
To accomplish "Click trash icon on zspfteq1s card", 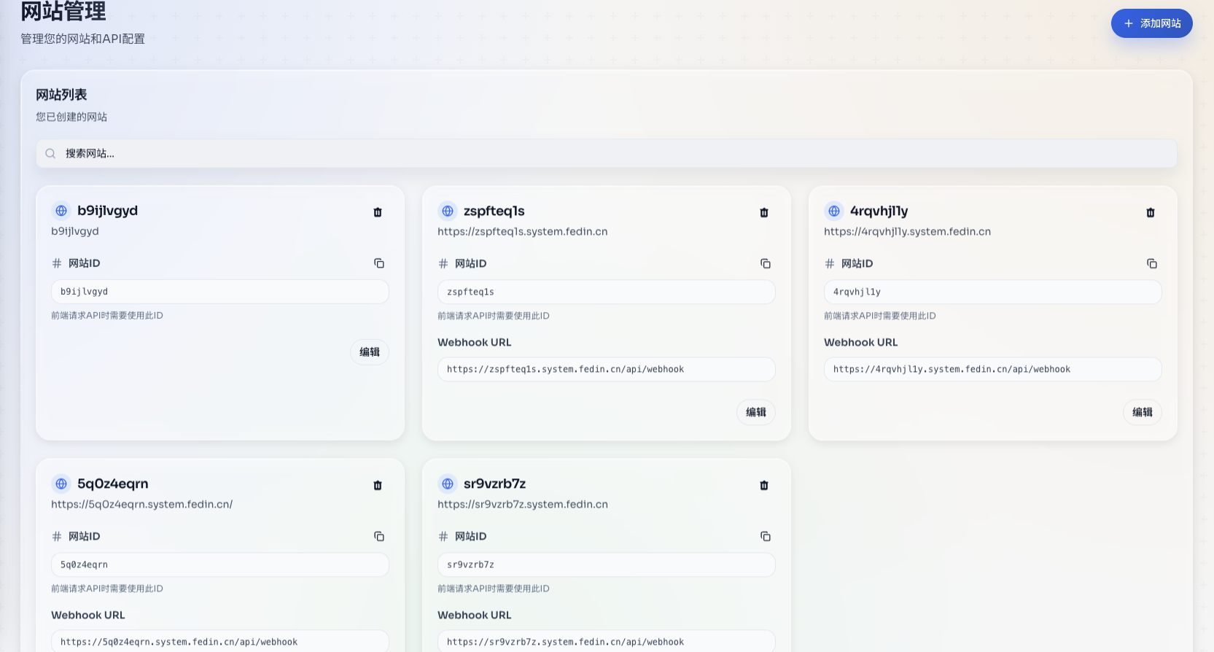I will 764,213.
